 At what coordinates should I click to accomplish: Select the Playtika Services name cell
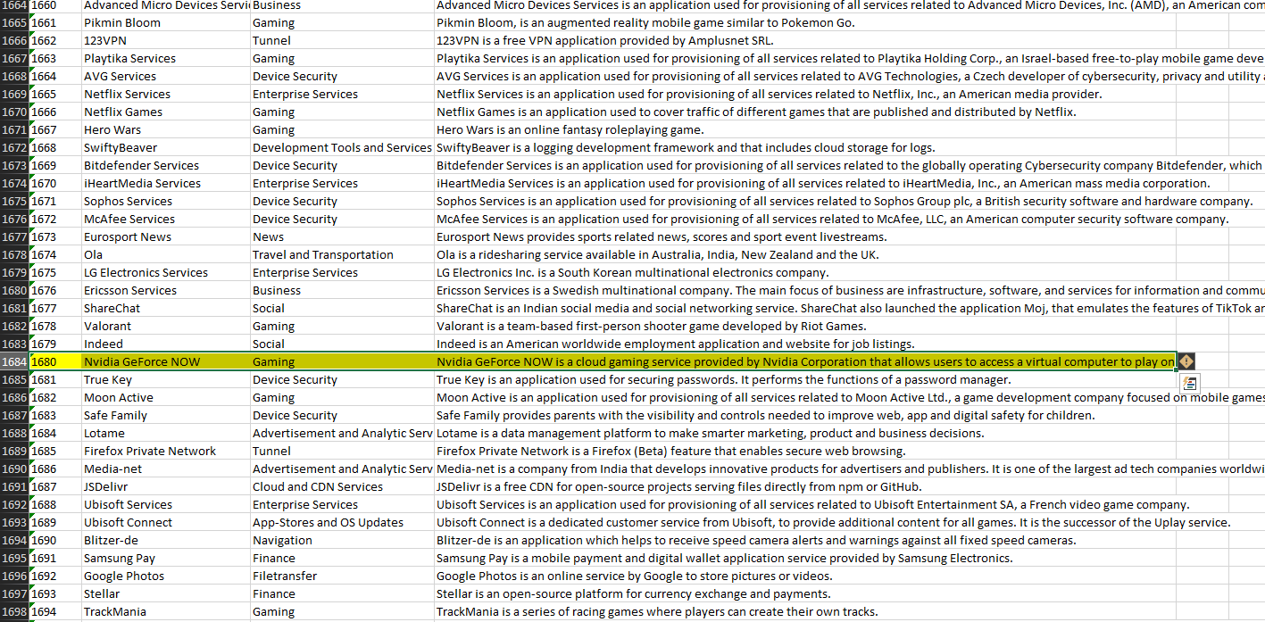click(x=166, y=58)
